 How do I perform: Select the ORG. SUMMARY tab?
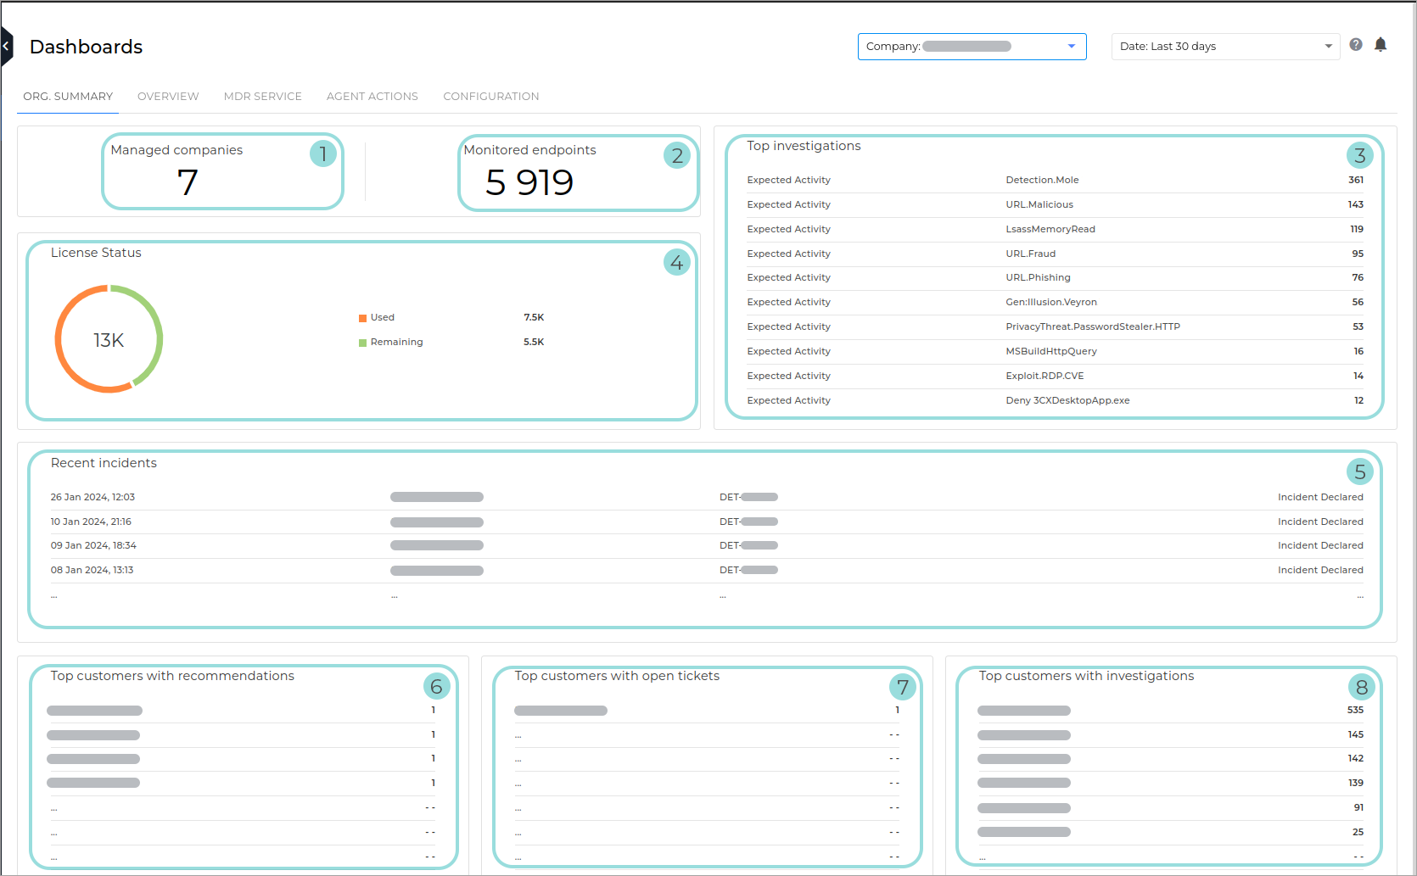67,96
